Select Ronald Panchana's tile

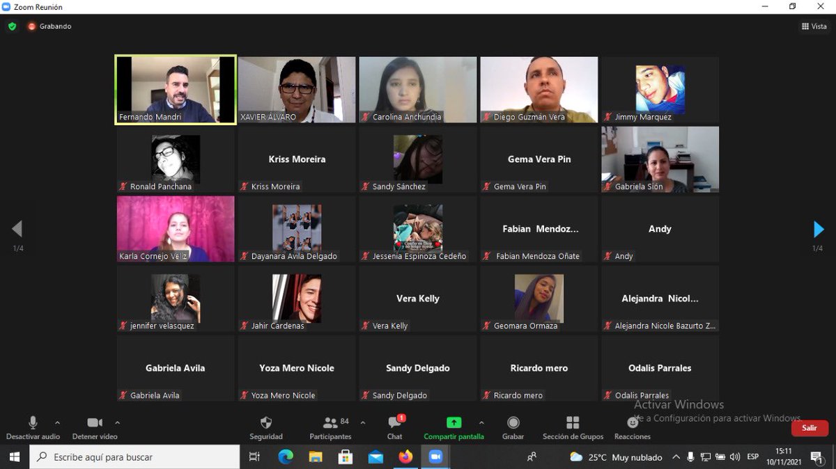pos(176,159)
